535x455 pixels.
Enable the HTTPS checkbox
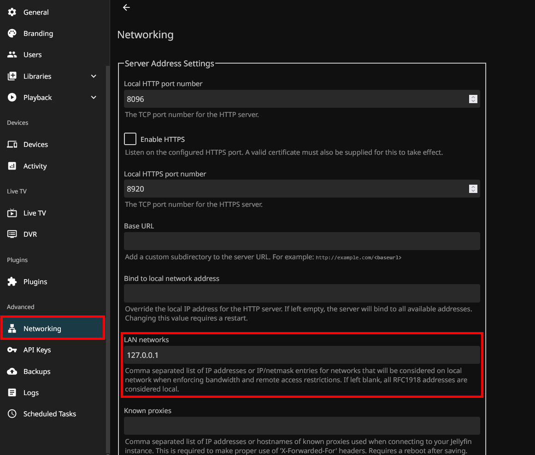point(130,139)
